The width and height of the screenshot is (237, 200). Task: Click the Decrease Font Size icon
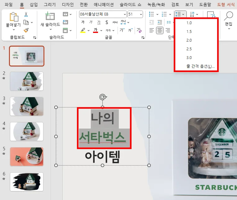(130, 30)
